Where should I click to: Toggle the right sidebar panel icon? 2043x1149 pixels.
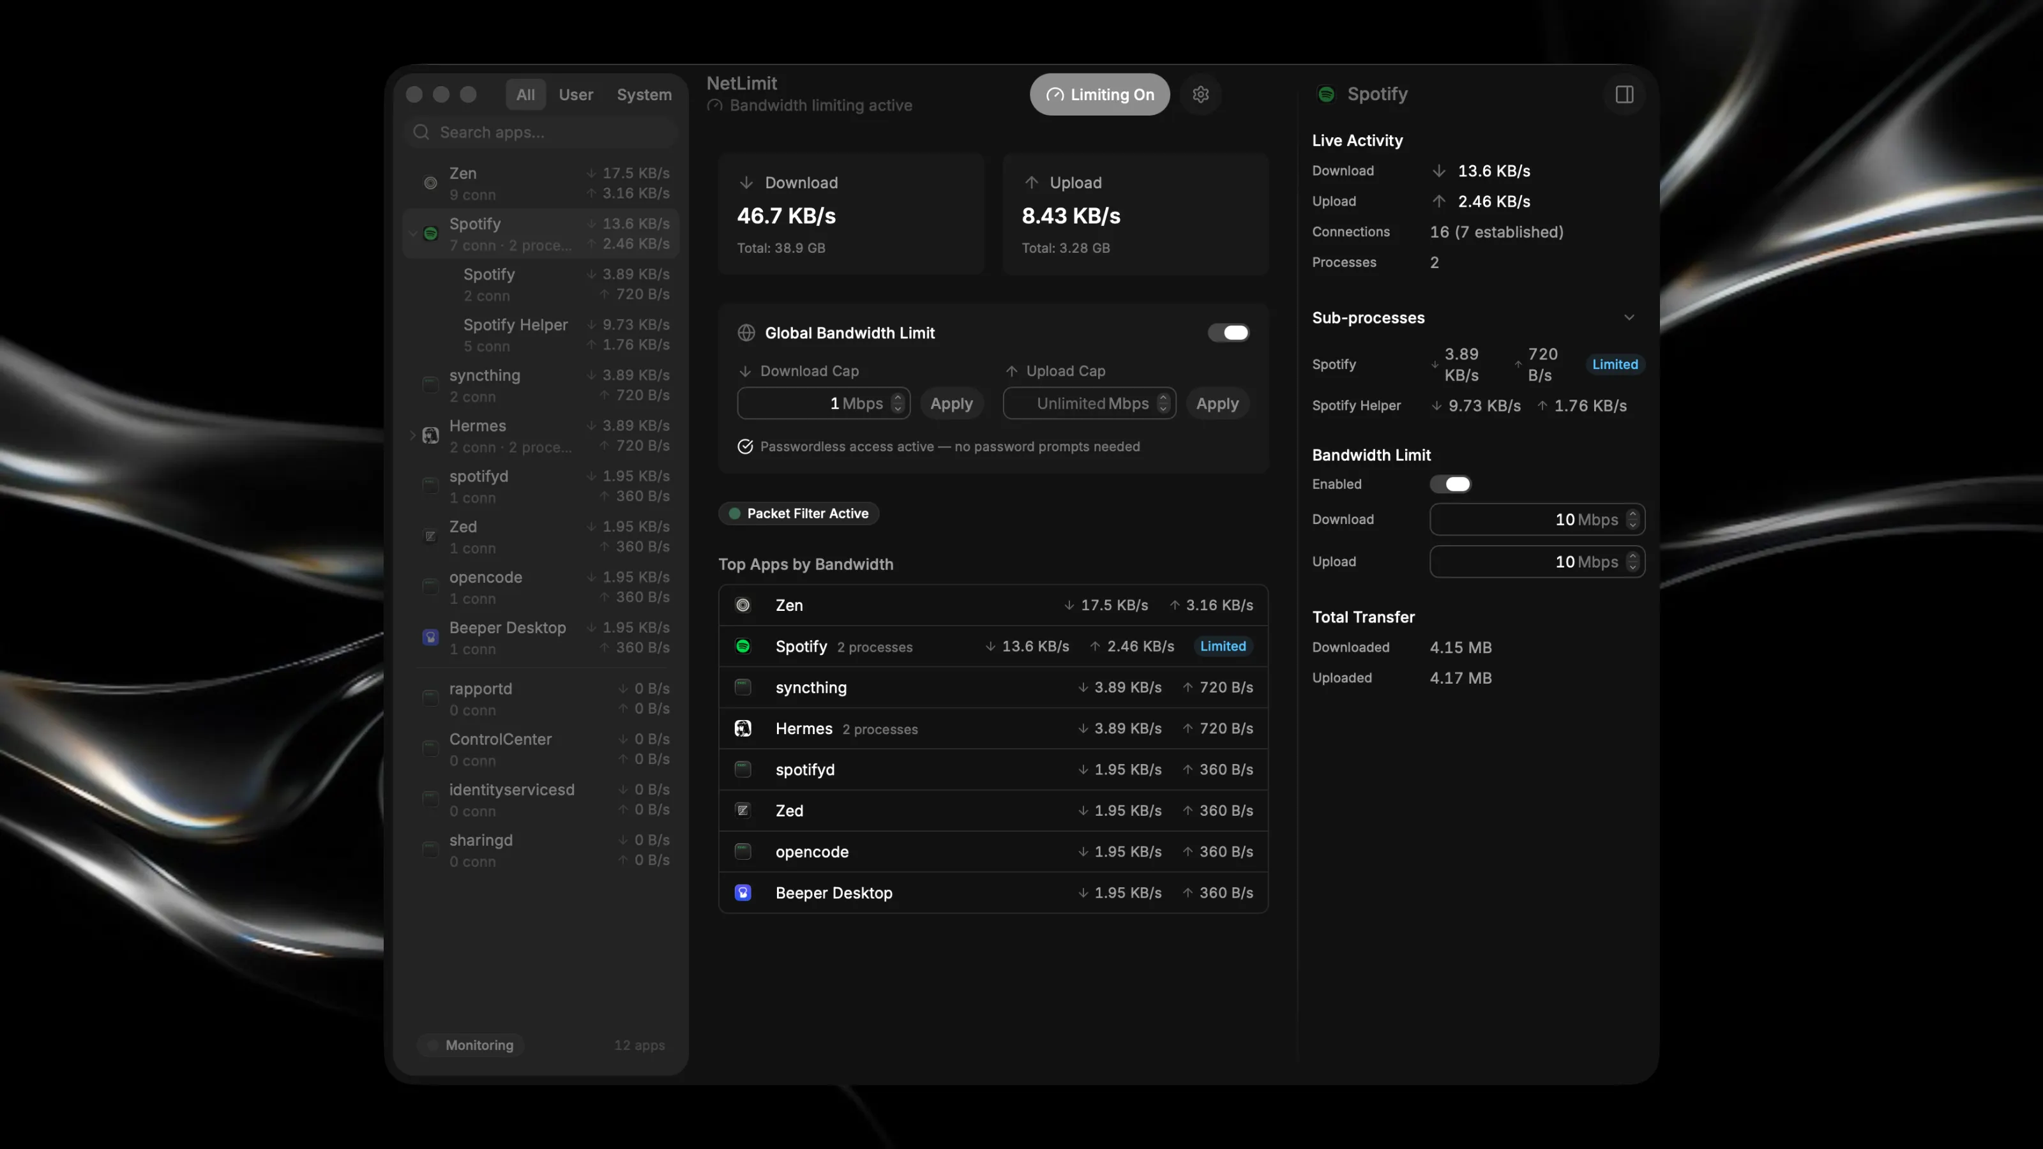(x=1624, y=94)
